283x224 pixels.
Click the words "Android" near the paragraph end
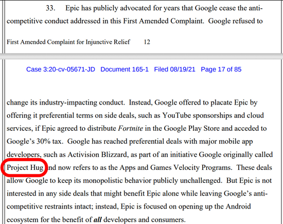(238, 206)
